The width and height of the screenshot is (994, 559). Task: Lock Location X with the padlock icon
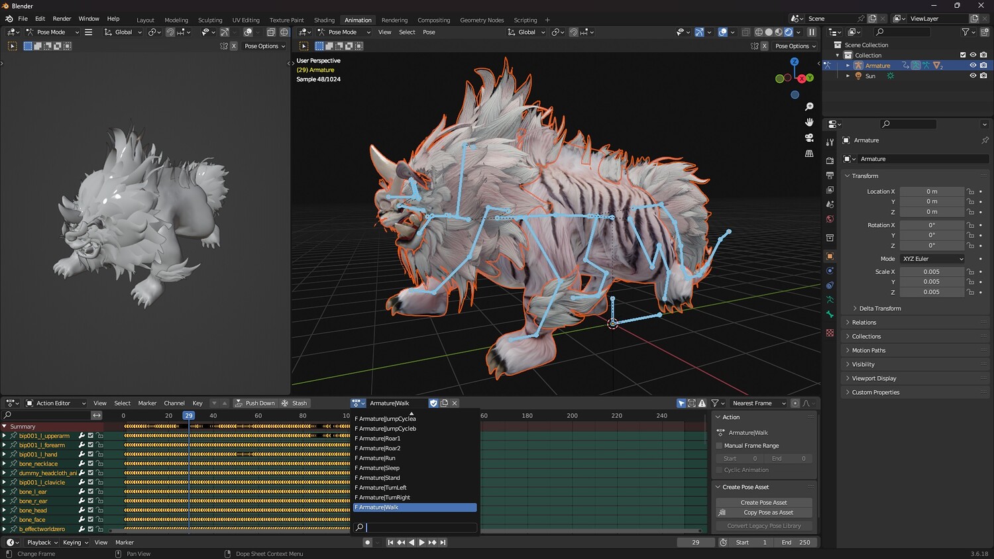pyautogui.click(x=970, y=191)
